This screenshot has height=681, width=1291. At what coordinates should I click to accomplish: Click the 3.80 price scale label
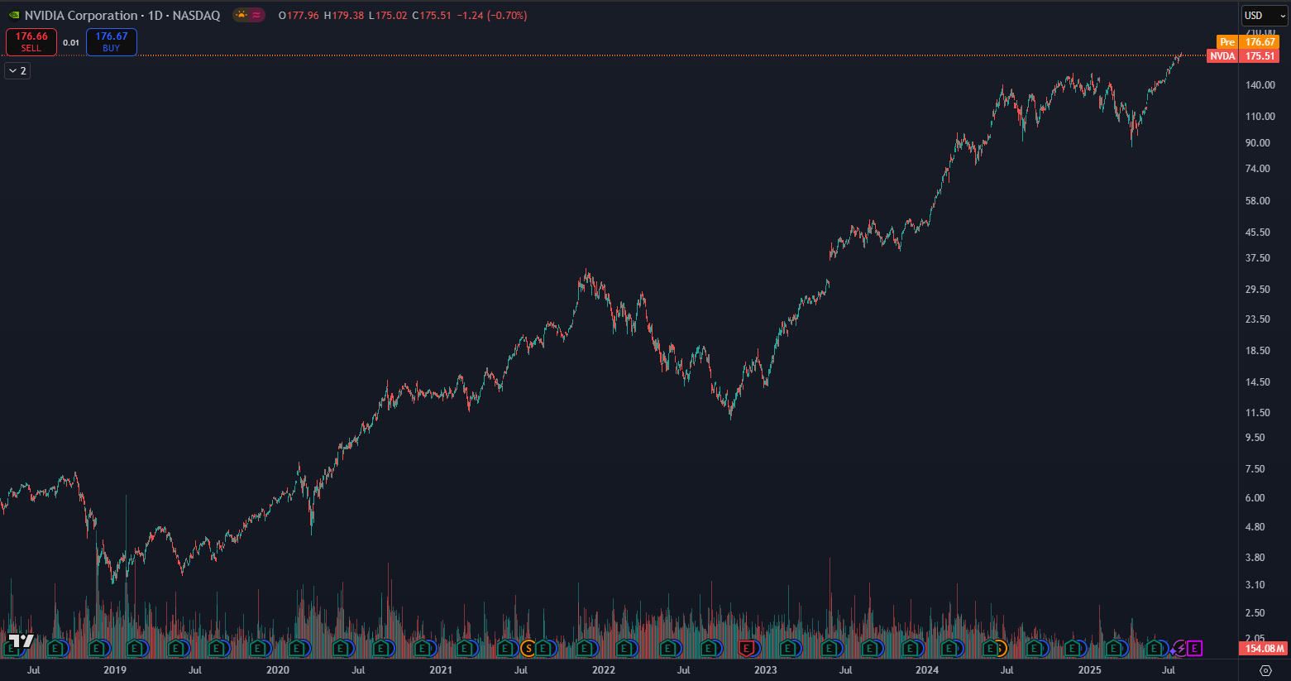(x=1255, y=558)
